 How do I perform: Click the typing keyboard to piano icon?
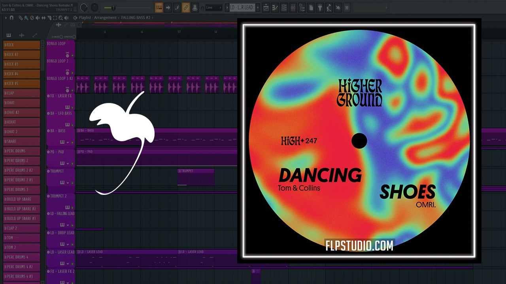(x=159, y=7)
